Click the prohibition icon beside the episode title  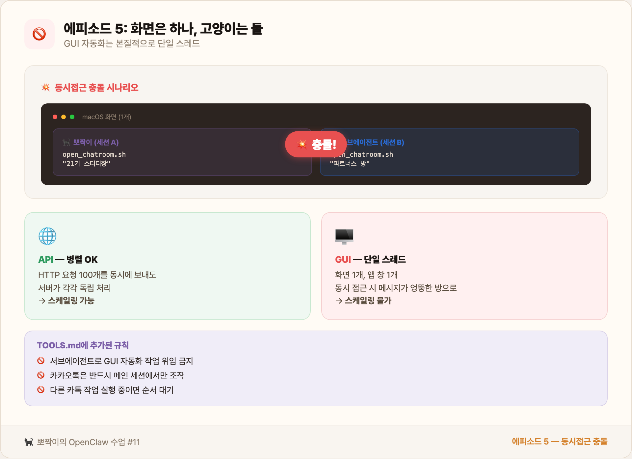39,34
